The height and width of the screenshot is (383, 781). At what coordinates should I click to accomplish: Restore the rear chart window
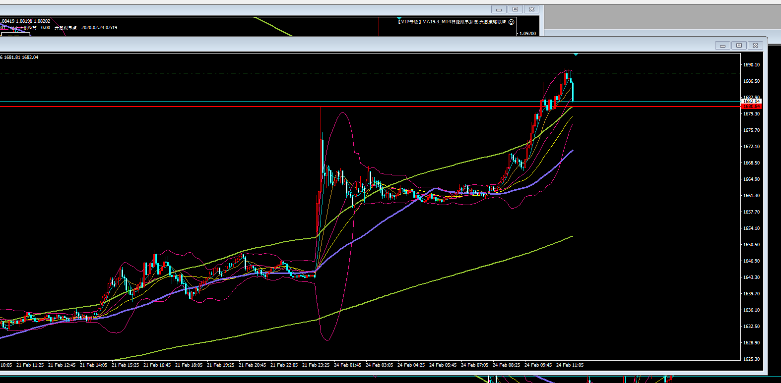pyautogui.click(x=515, y=9)
